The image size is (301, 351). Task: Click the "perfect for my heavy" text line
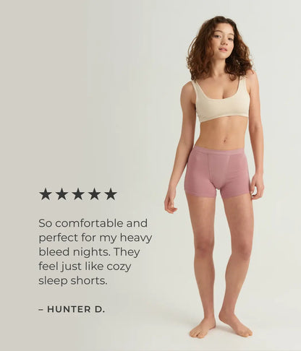click(x=96, y=238)
